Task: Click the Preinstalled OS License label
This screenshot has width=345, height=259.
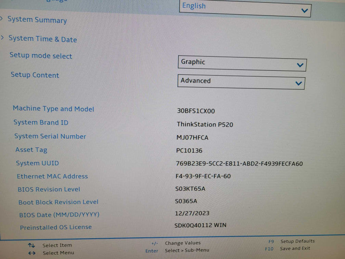Action: click(56, 227)
